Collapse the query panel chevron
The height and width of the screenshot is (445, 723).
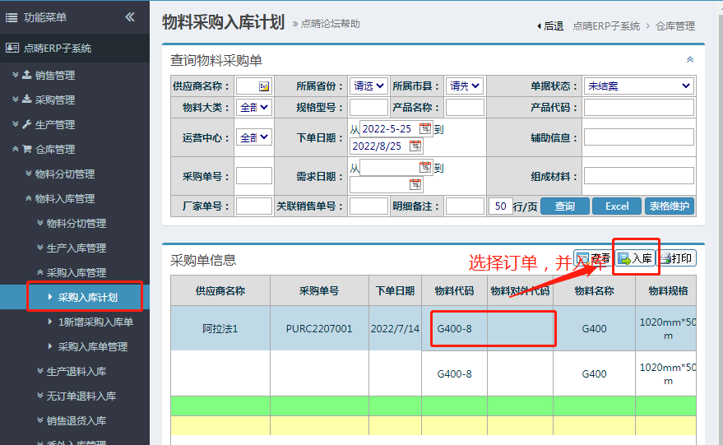[690, 59]
